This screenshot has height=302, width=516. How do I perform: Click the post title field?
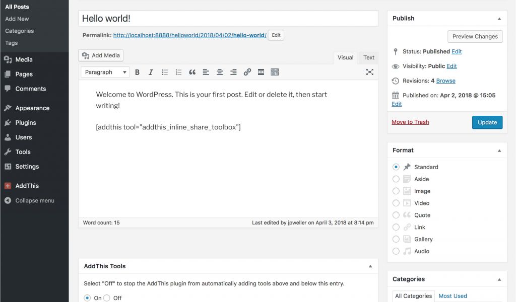[x=228, y=19]
